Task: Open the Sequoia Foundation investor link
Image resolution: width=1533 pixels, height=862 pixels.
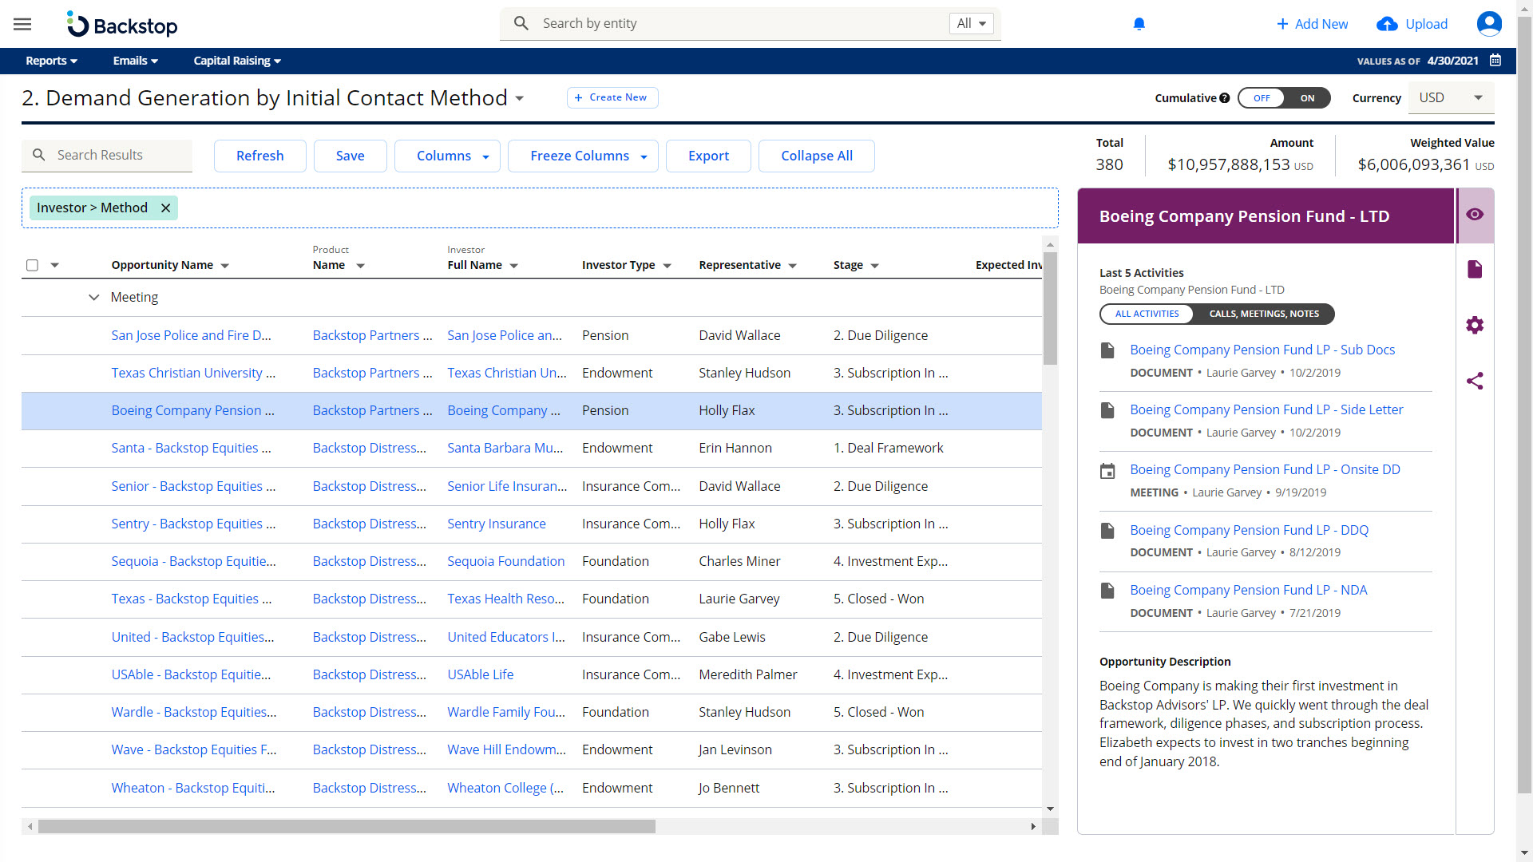Action: tap(505, 561)
